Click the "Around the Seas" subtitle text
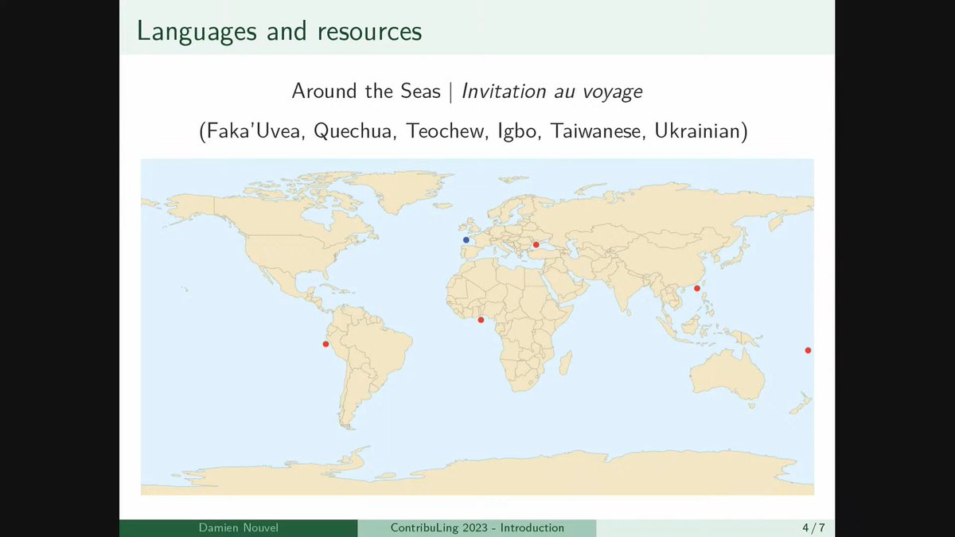The height and width of the screenshot is (537, 955). 366,91
